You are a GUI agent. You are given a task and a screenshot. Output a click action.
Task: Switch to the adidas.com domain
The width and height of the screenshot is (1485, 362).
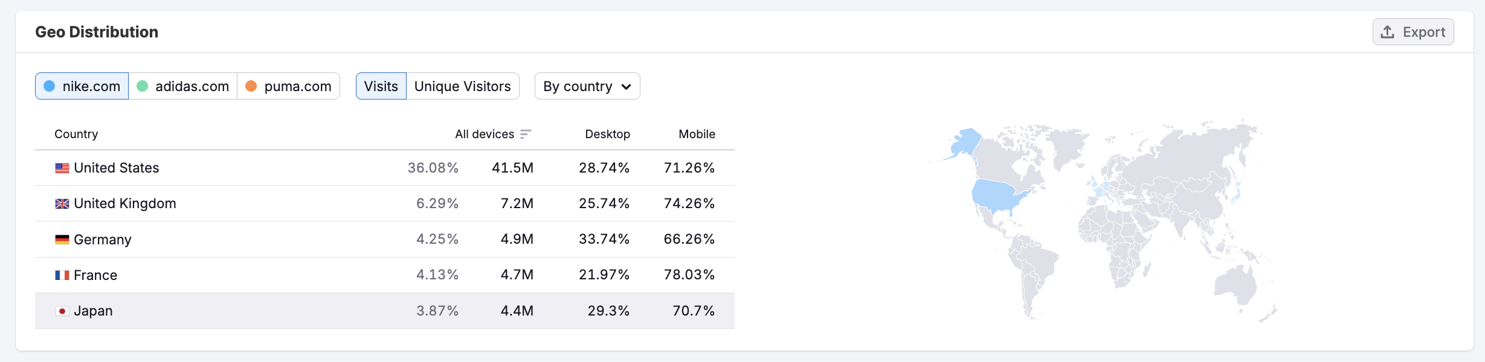[x=183, y=86]
